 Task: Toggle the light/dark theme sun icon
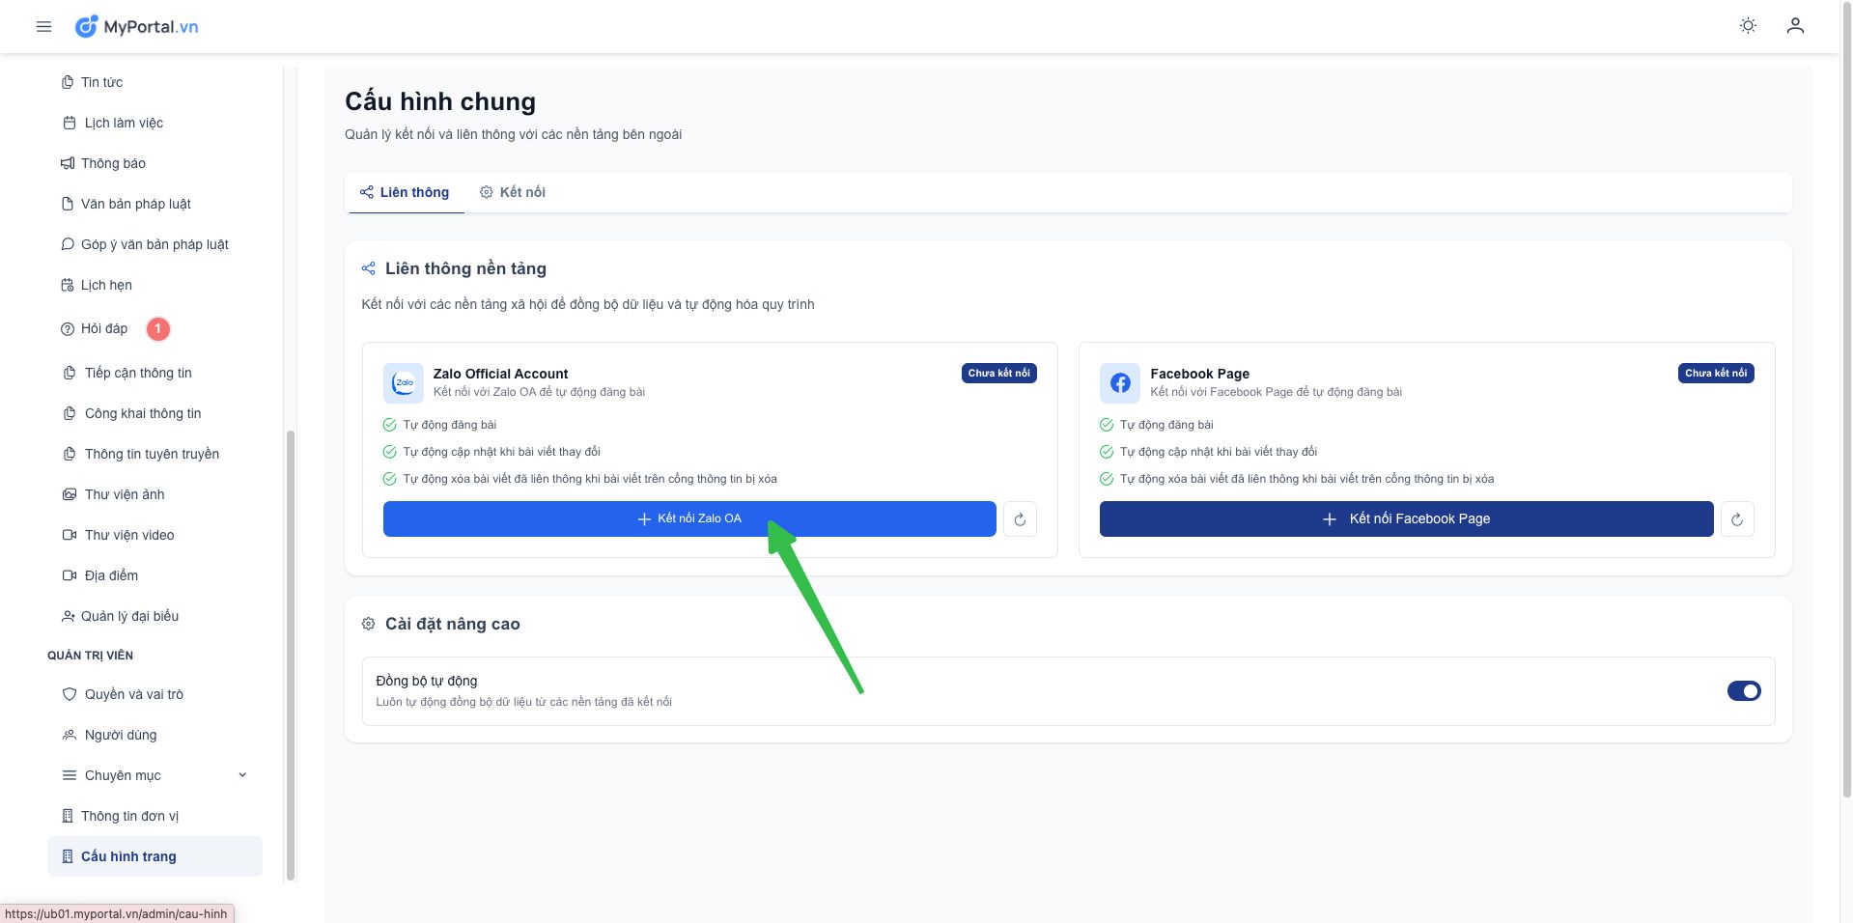tap(1748, 26)
